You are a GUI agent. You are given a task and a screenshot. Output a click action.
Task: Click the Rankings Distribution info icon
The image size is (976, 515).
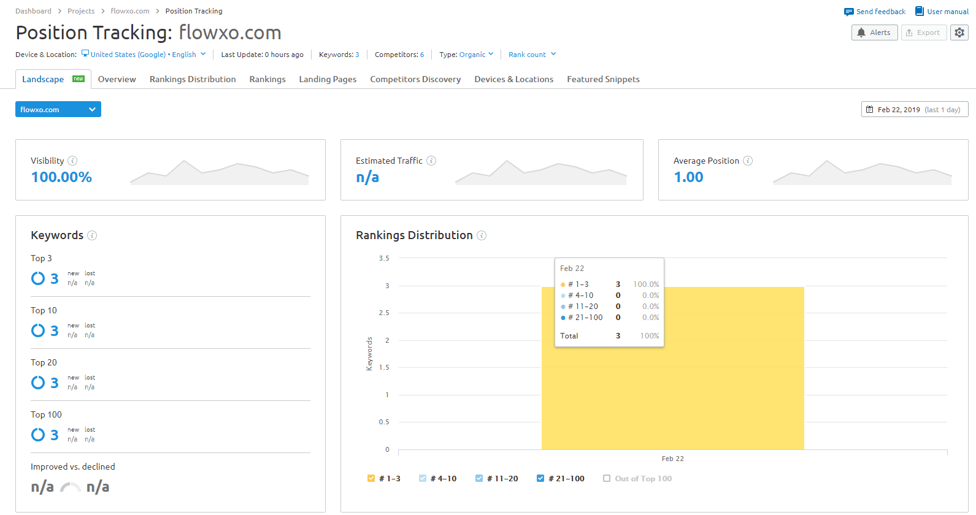coord(482,235)
